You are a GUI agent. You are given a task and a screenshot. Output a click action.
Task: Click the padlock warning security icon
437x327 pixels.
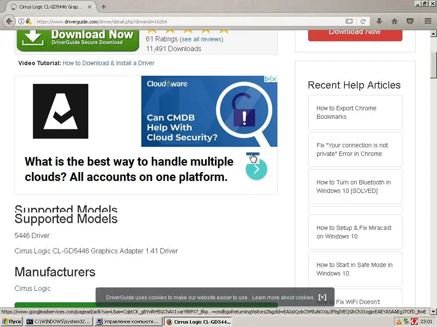coord(29,21)
